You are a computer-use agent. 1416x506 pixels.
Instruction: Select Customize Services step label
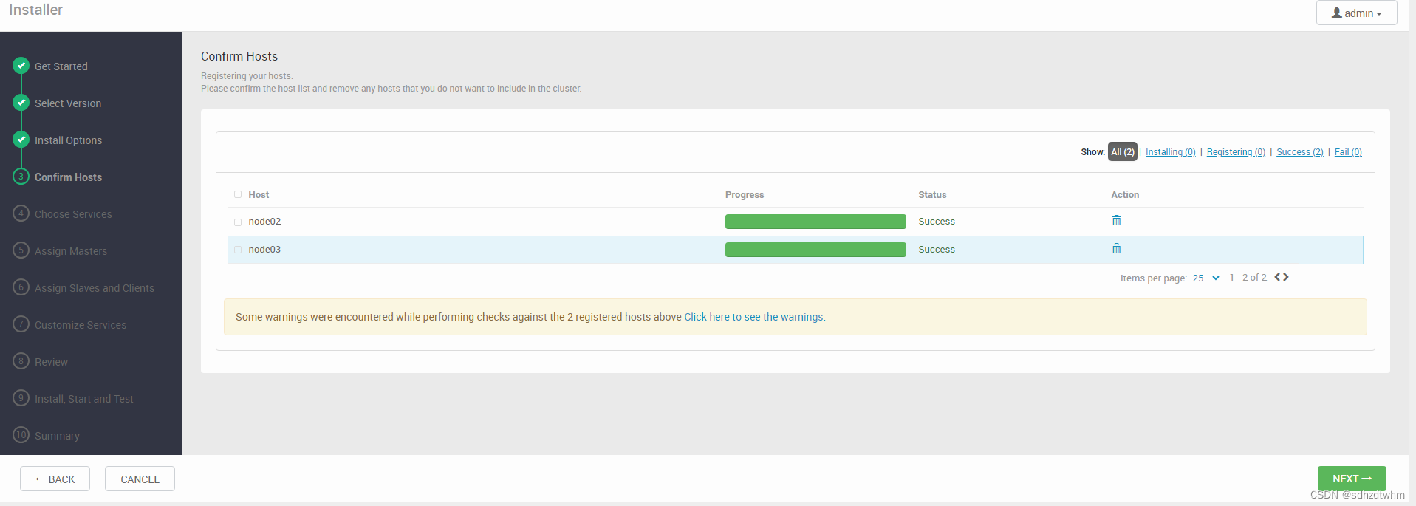click(x=81, y=325)
